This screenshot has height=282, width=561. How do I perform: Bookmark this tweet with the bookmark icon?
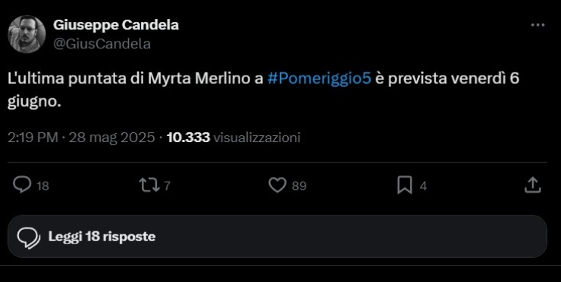tap(405, 186)
